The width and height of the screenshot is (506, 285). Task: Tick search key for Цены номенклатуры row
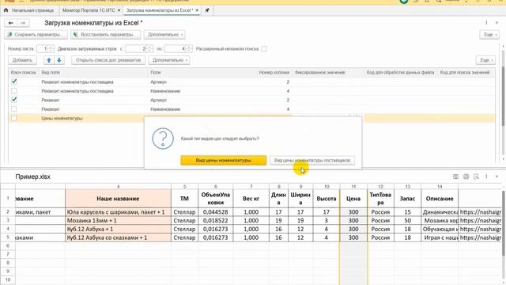coord(14,118)
